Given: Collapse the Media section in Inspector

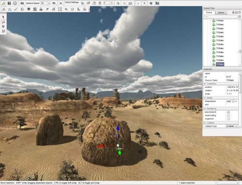Looking at the screenshot, I should pos(205,98).
